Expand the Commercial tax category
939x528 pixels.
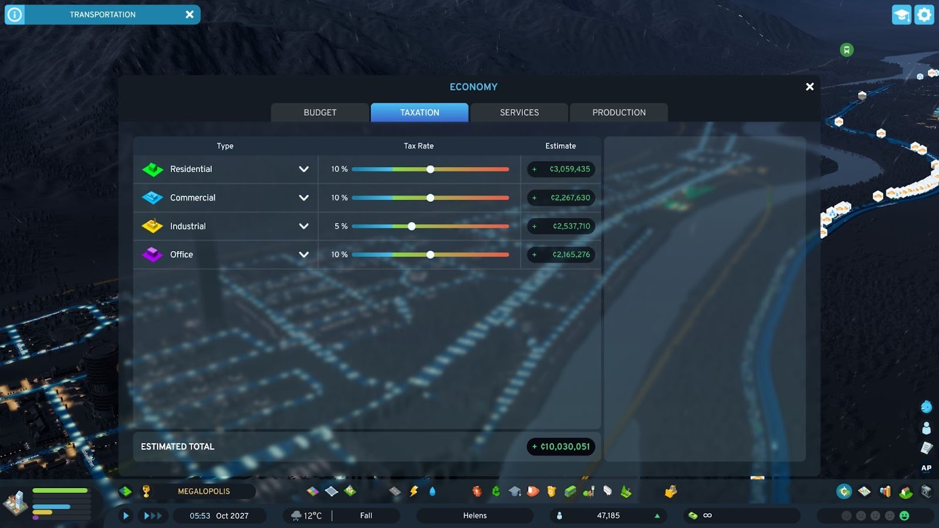pos(303,198)
